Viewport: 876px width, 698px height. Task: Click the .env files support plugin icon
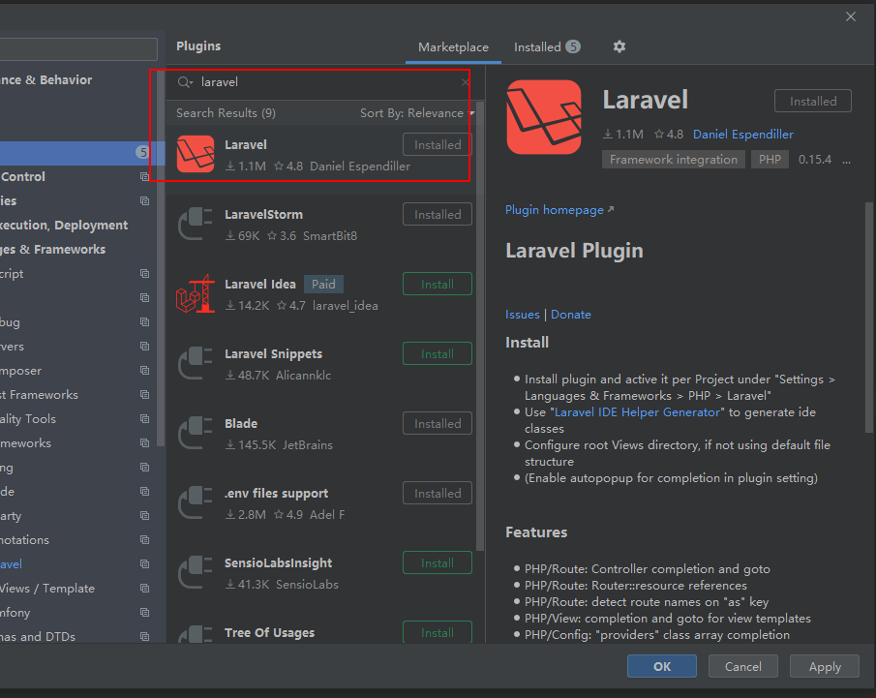[x=196, y=503]
